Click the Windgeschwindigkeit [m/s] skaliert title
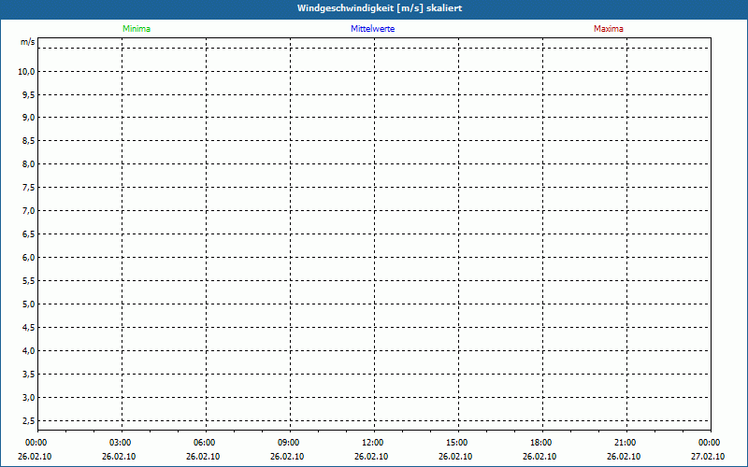This screenshot has height=467, width=748. (380, 8)
